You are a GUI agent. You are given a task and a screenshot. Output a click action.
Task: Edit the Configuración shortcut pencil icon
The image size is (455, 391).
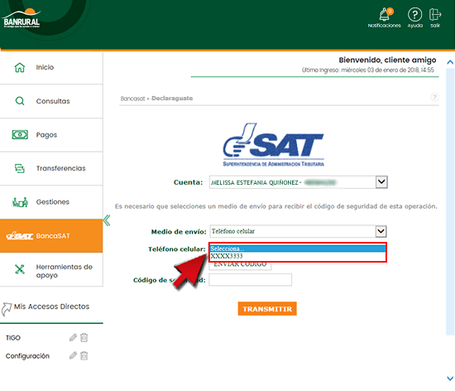73,355
